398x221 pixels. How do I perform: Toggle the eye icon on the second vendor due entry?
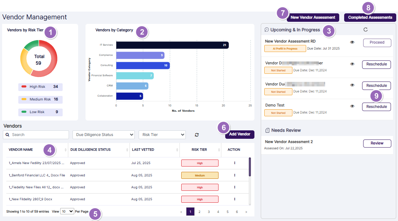coord(352,85)
